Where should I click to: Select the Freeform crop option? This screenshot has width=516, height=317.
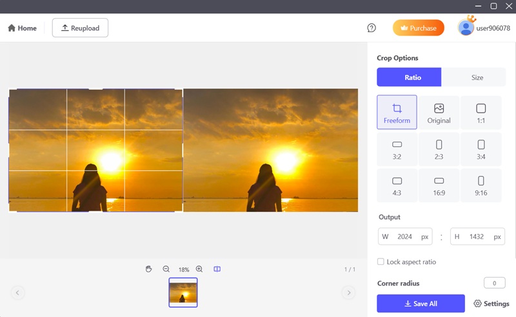[x=397, y=112]
